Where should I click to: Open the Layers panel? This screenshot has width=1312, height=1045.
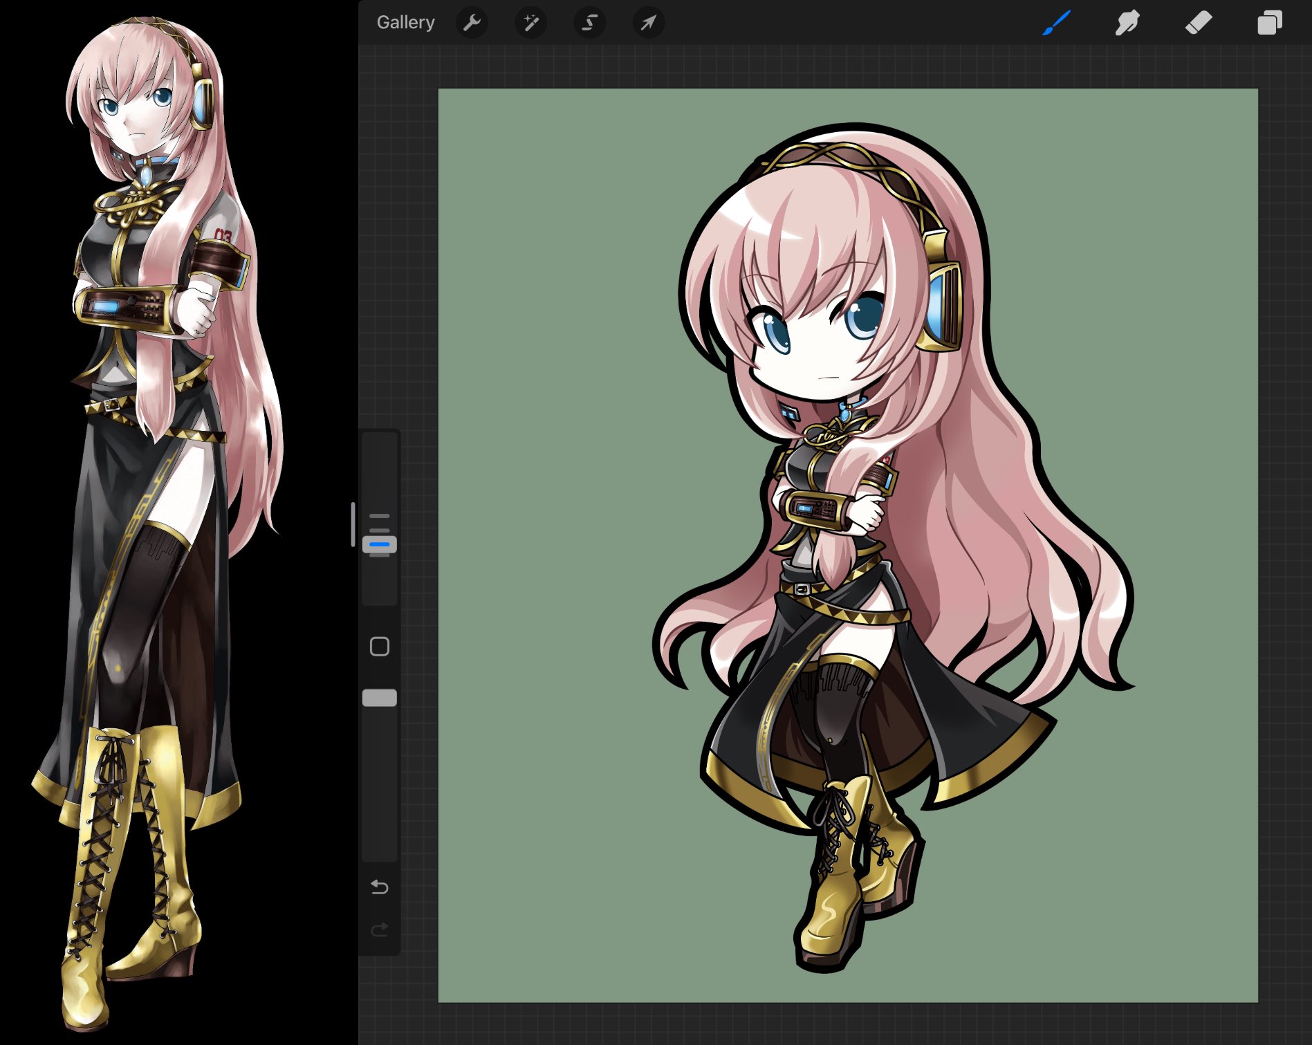1270,23
